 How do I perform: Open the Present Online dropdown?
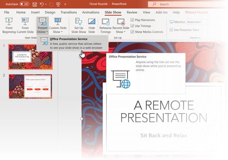[43, 25]
